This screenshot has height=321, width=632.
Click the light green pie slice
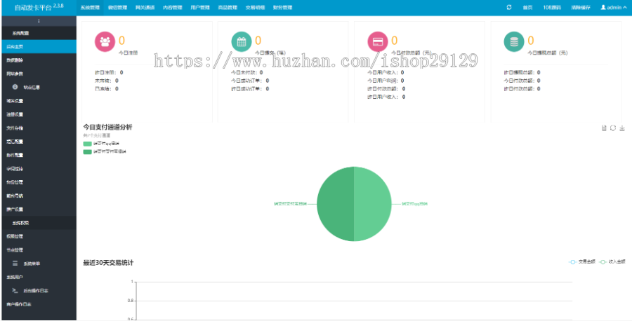(373, 204)
